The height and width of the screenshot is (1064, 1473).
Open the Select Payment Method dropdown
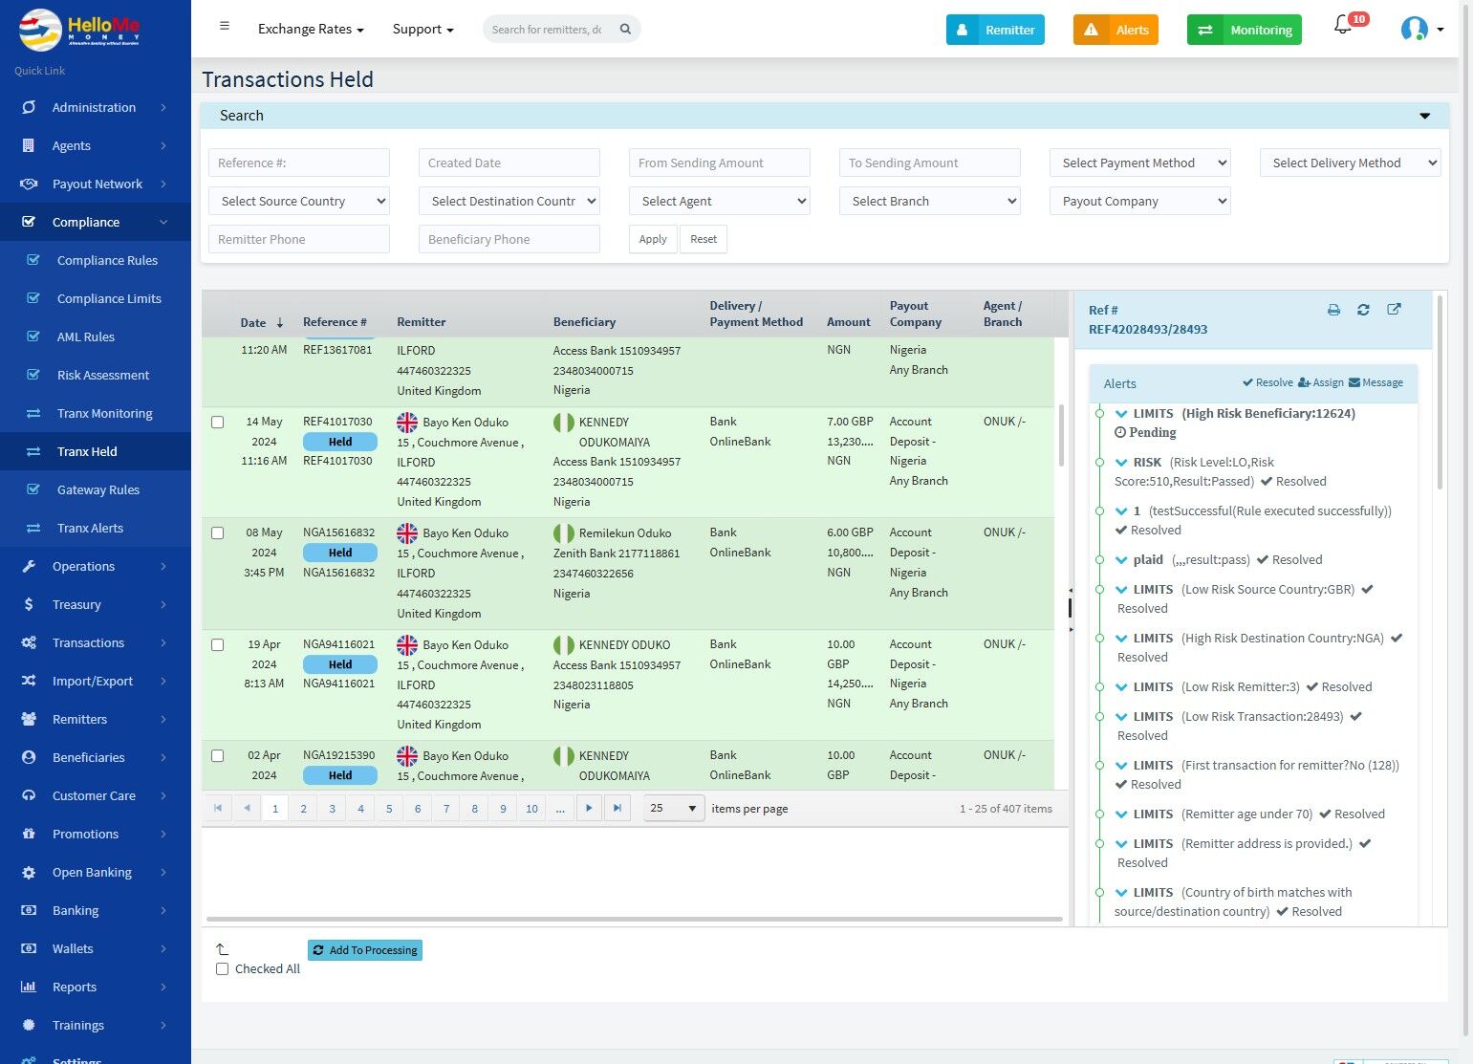[1139, 163]
